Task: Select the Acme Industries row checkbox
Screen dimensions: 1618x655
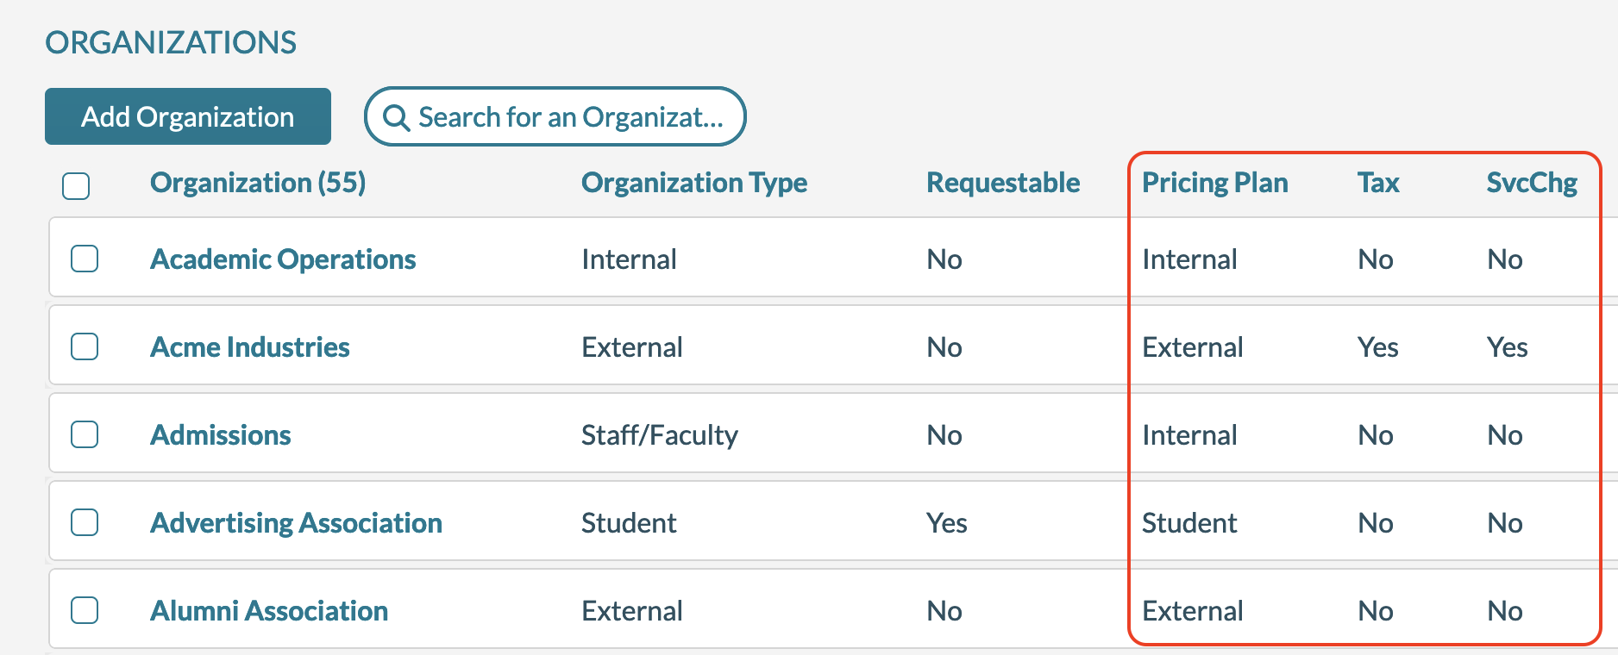Action: click(85, 346)
